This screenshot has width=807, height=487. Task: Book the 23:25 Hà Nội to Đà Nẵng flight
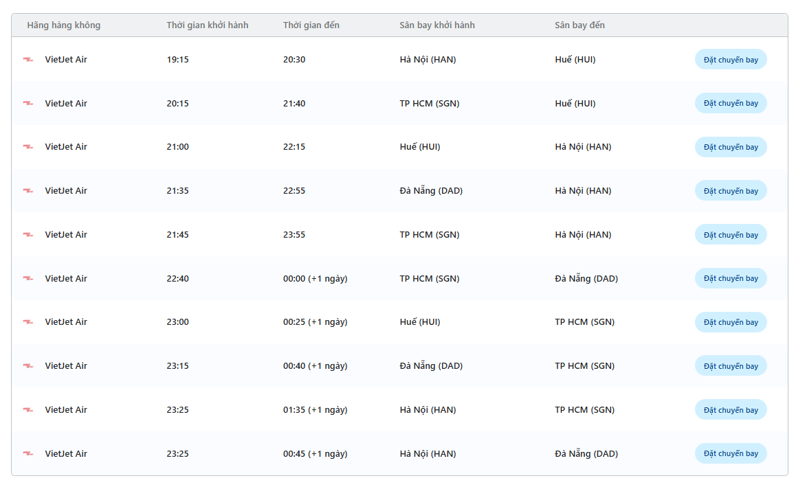pos(730,454)
